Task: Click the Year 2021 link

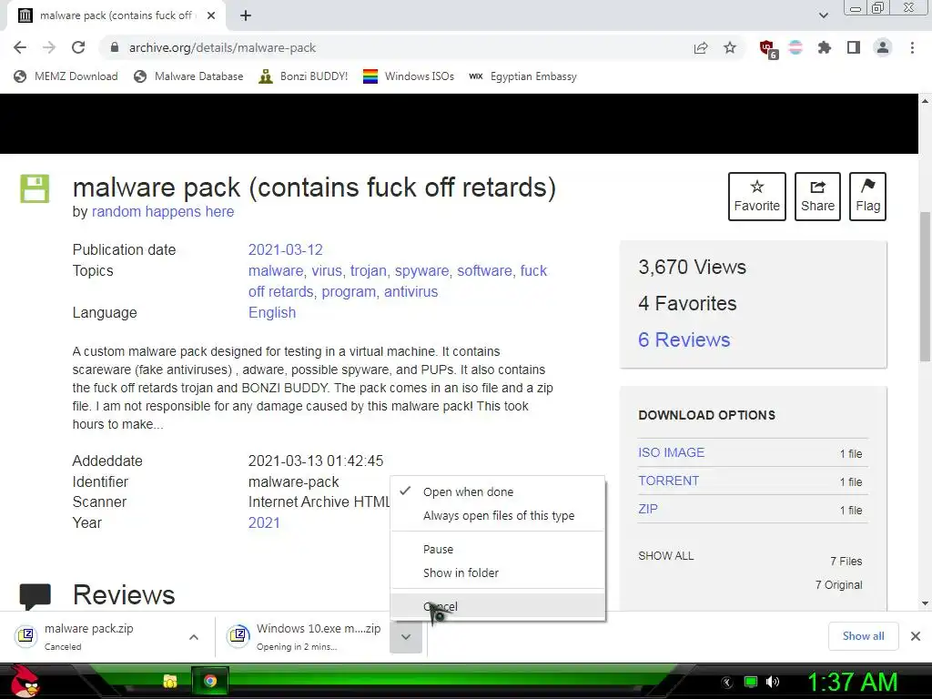Action: point(264,522)
